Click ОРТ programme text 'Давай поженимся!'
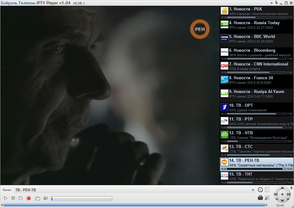 [x=251, y=110]
